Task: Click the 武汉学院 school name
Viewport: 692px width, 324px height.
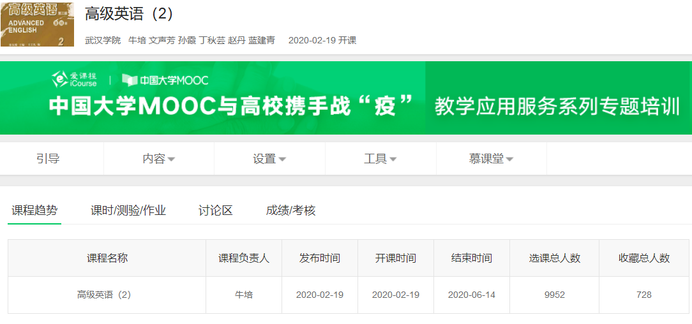Action: [103, 40]
